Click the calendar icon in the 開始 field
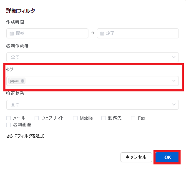The height and width of the screenshot is (169, 186). point(12,33)
